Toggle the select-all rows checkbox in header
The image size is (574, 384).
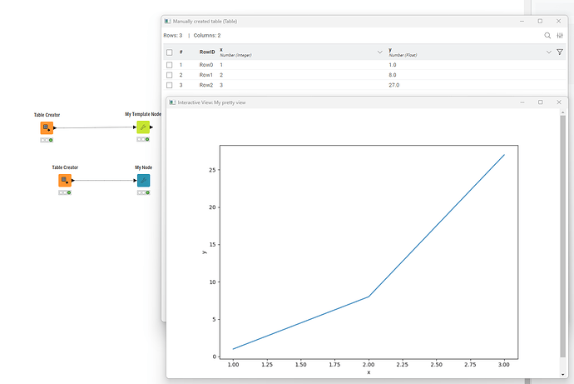click(x=170, y=52)
